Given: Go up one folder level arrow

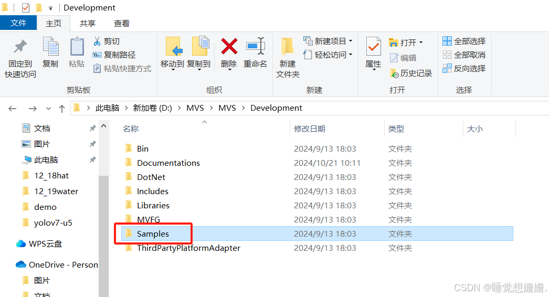Looking at the screenshot, I should (62, 109).
